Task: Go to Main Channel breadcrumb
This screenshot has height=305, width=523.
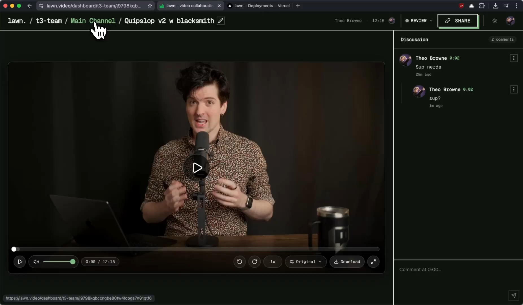Action: (x=93, y=21)
